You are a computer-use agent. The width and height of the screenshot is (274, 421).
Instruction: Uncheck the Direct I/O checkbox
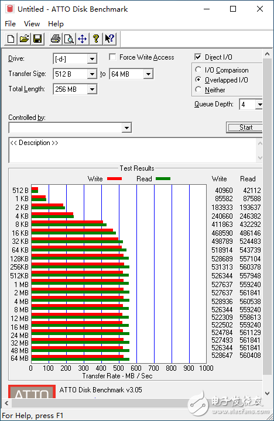[x=198, y=57]
